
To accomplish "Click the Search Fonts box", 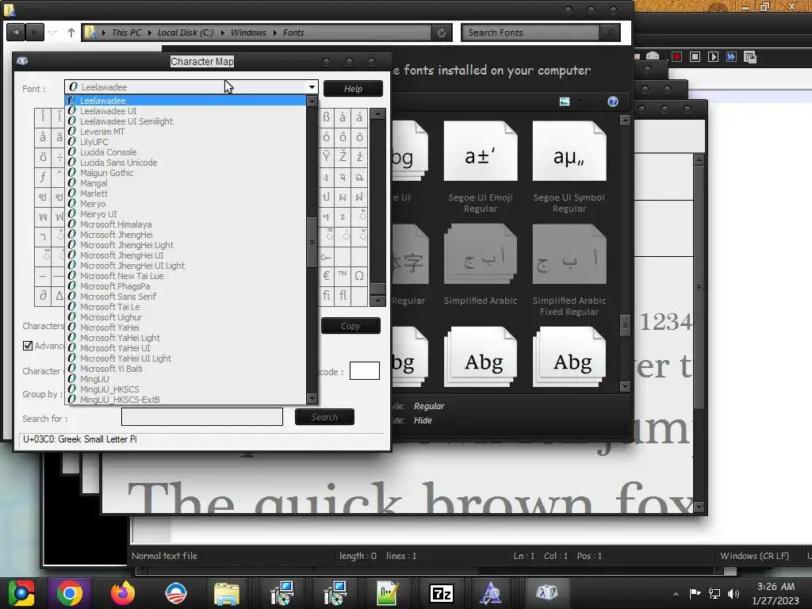I will click(530, 33).
